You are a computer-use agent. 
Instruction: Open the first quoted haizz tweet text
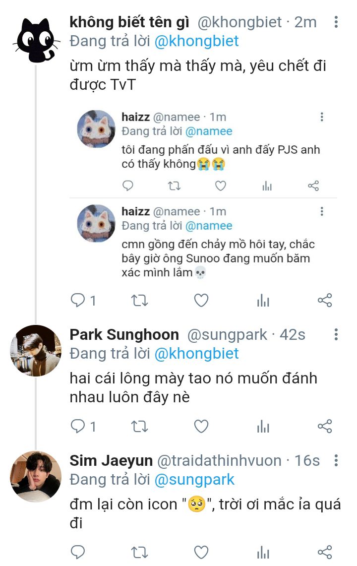(221, 157)
